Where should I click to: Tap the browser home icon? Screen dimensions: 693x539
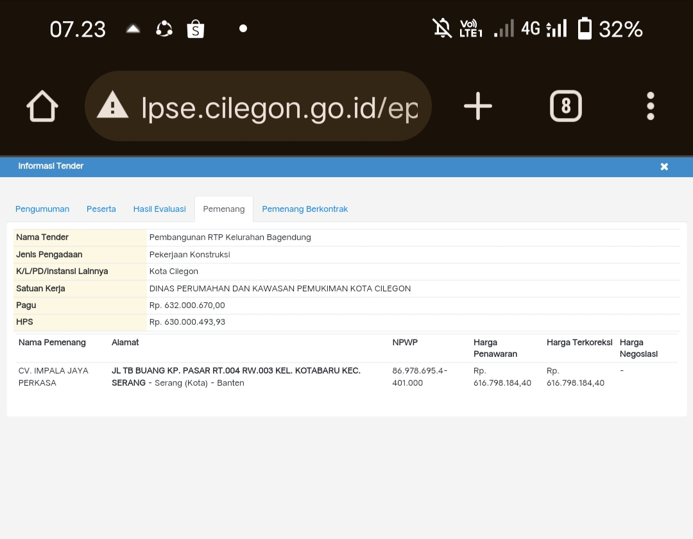pyautogui.click(x=42, y=106)
